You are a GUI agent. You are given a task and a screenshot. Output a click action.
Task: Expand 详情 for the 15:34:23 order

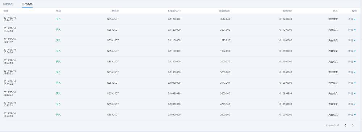352,19
